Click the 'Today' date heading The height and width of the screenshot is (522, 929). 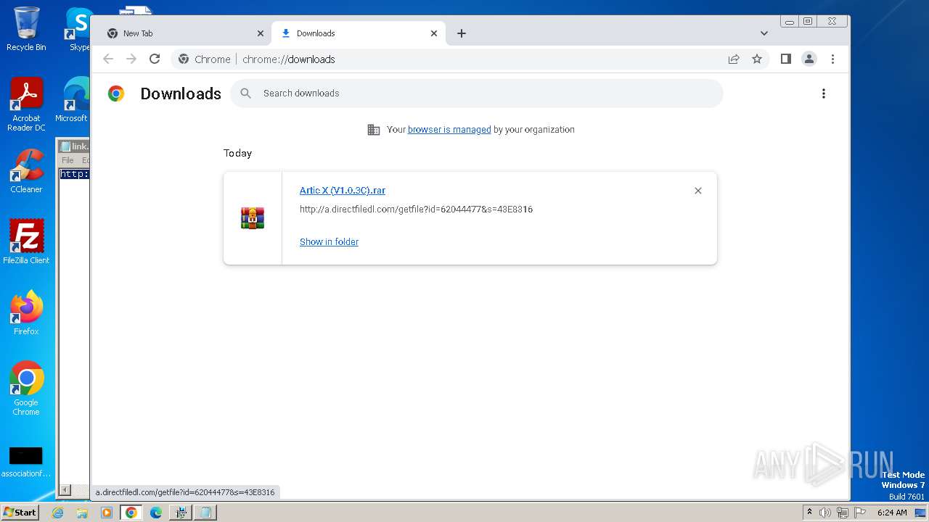point(237,153)
